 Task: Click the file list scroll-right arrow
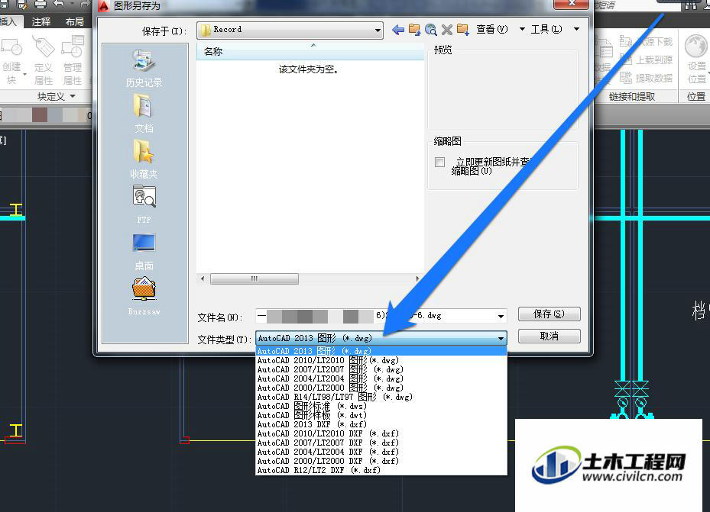(417, 279)
